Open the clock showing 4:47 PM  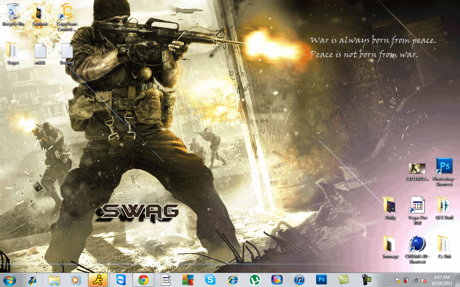tap(442, 280)
